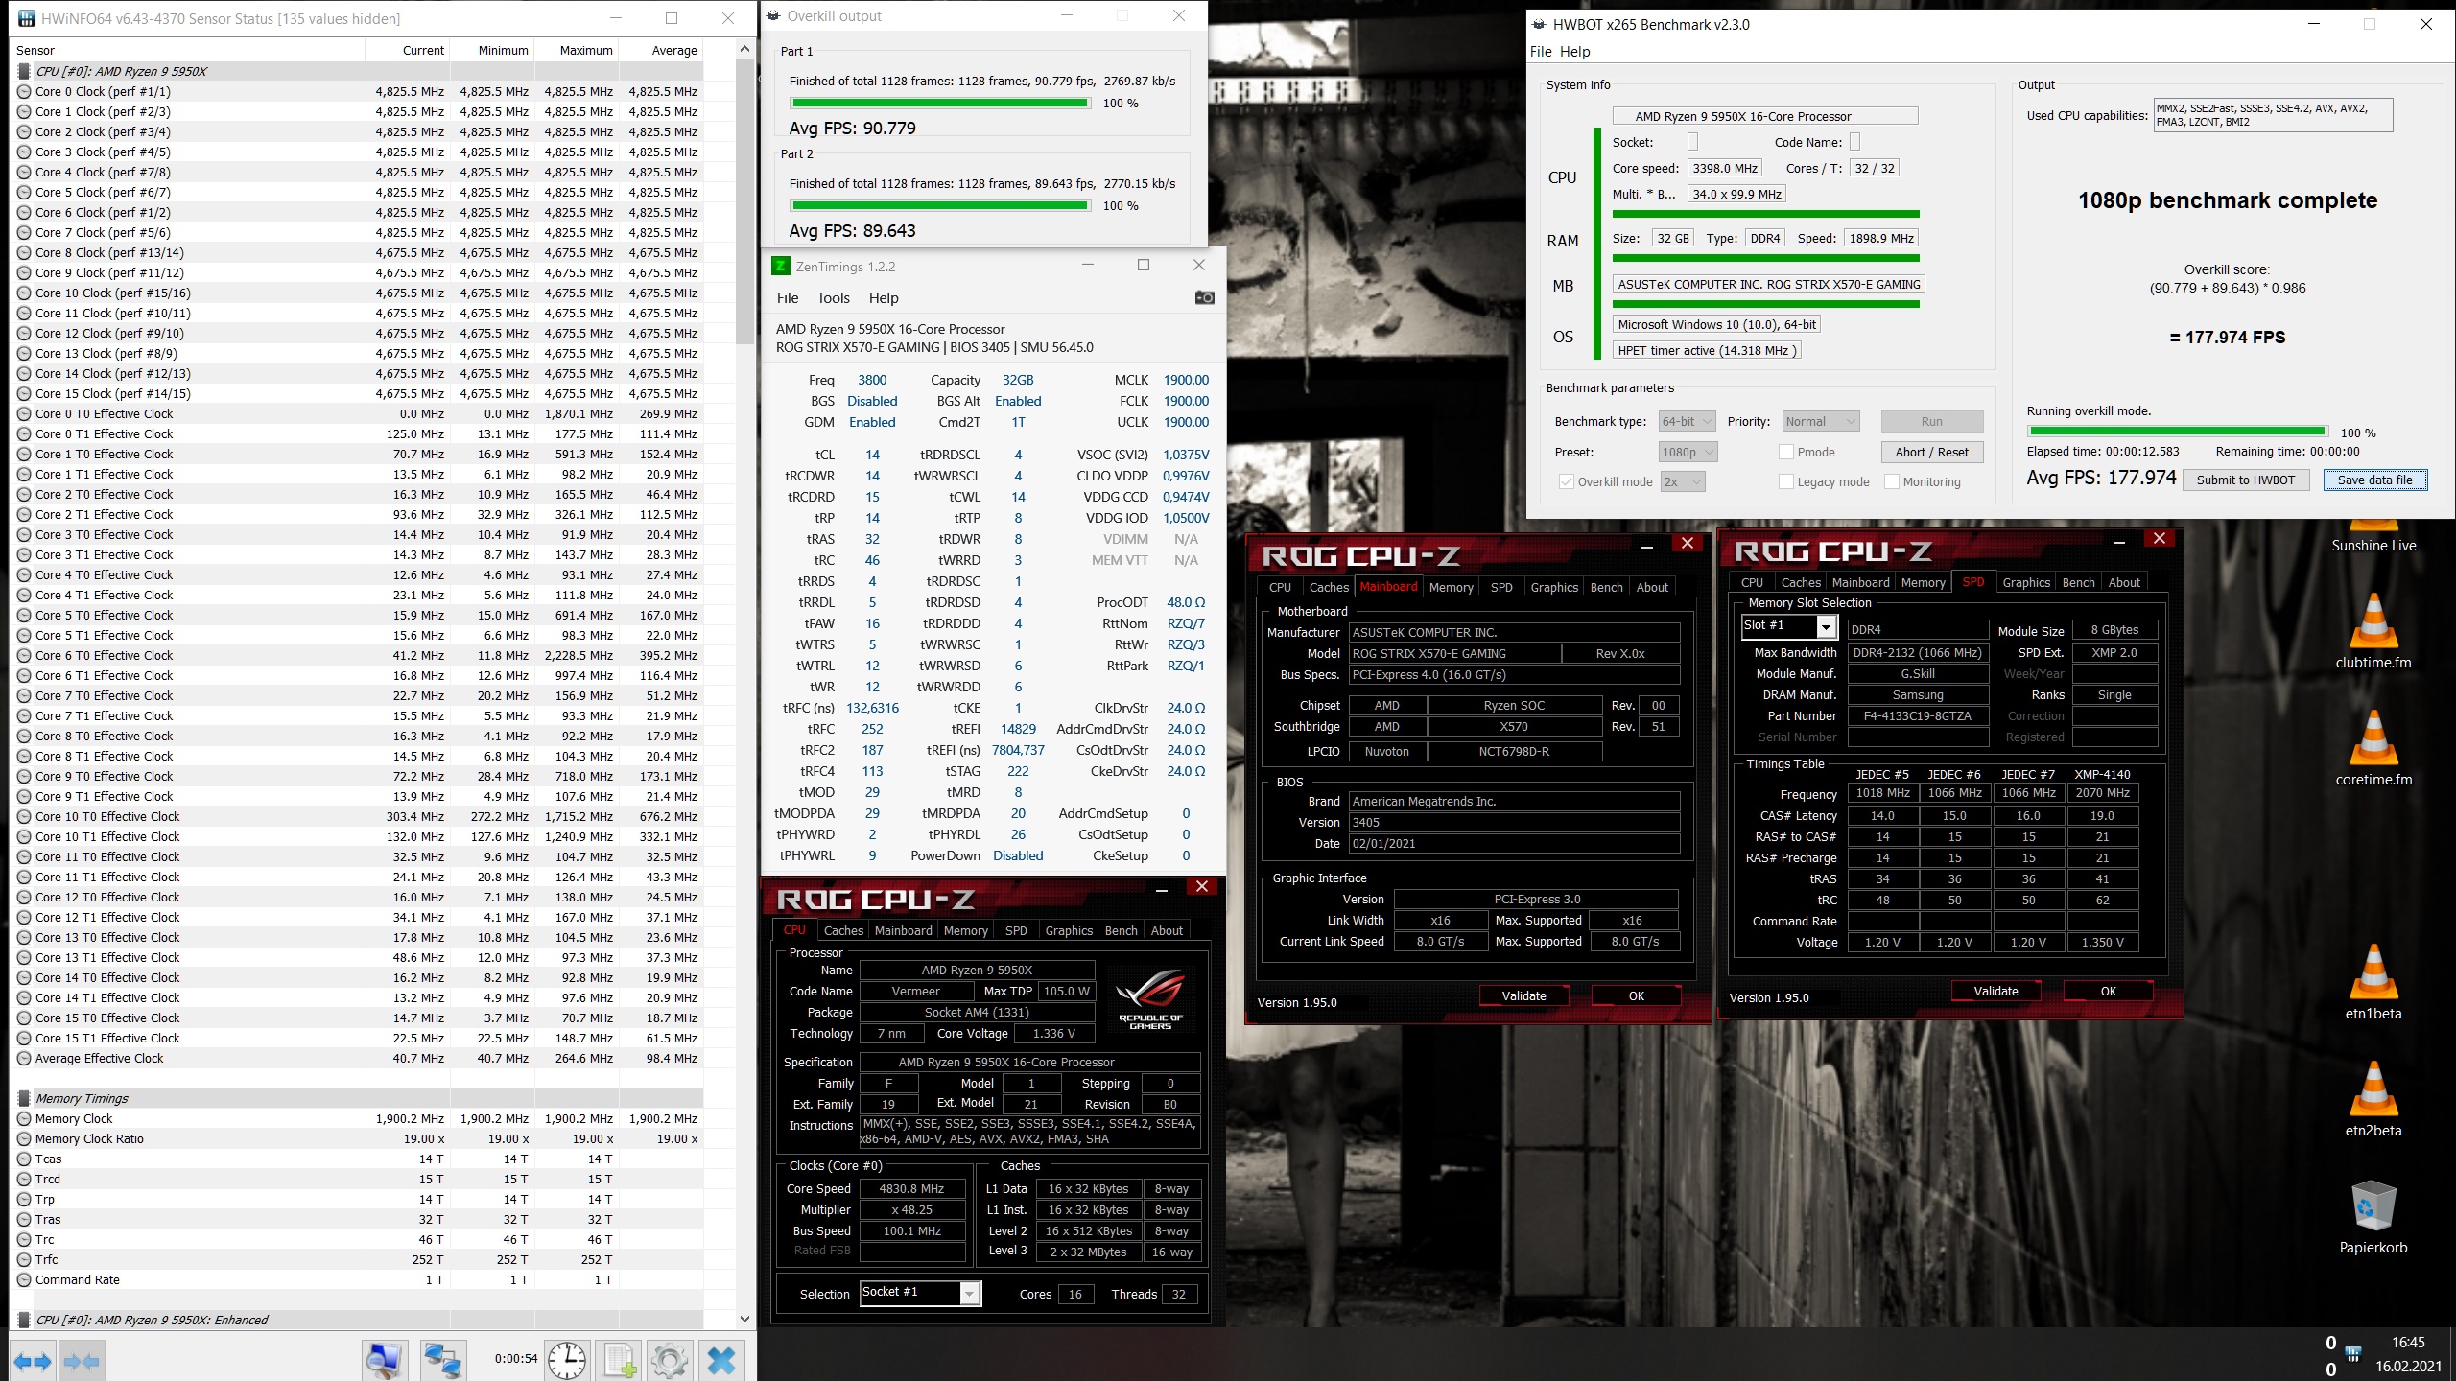Click ZenTimings green Z title icon

point(781,266)
